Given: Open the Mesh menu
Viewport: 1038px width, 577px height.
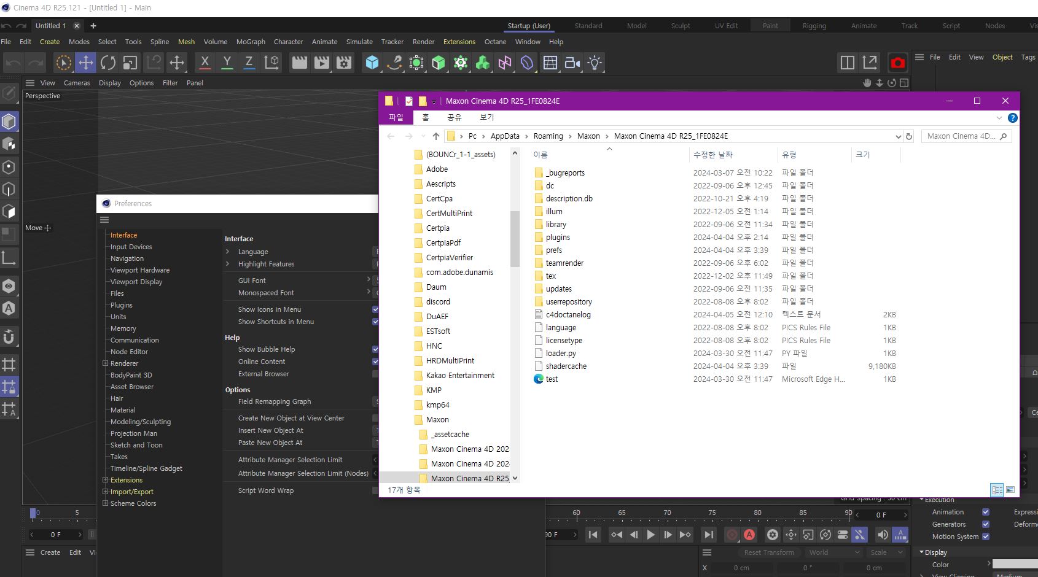Looking at the screenshot, I should pos(186,42).
